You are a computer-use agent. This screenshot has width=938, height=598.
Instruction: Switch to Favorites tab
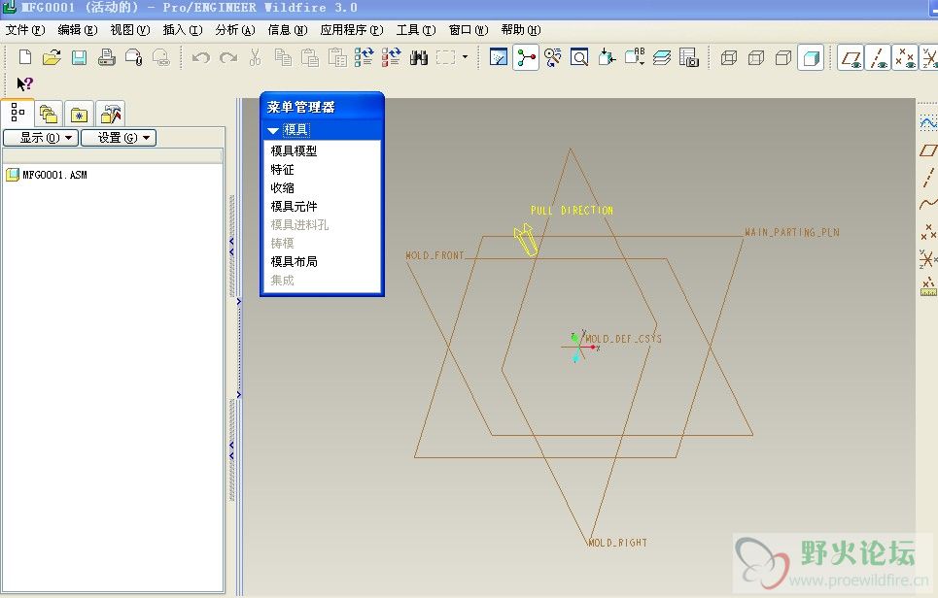point(79,114)
